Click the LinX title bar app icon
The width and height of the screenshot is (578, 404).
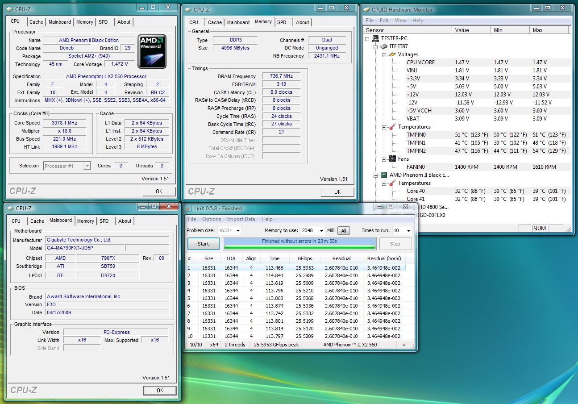pyautogui.click(x=188, y=208)
